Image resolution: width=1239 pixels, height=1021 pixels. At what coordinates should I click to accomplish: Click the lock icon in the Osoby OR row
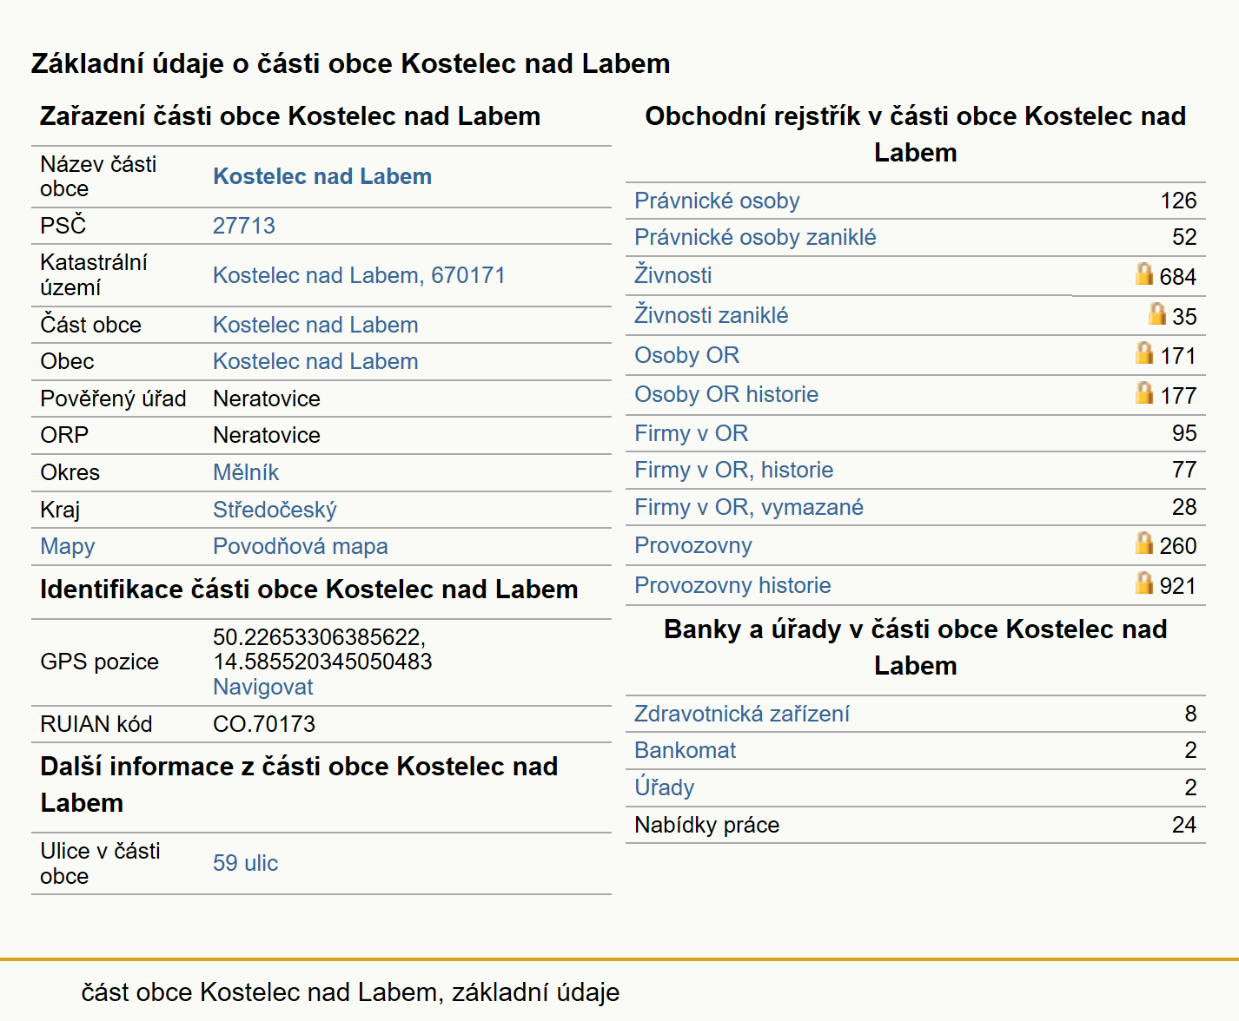coord(1144,352)
